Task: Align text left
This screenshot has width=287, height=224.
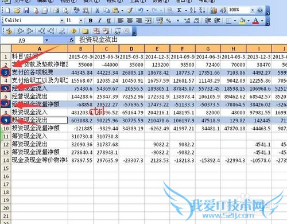Action: (121, 21)
